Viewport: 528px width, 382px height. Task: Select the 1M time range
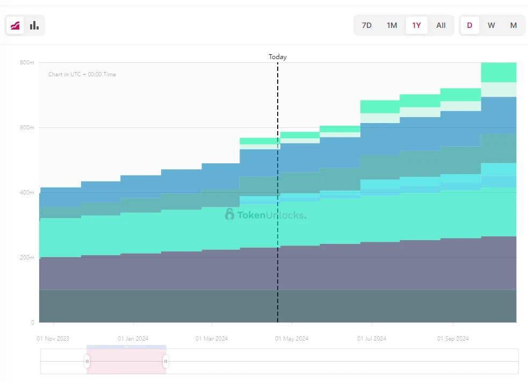tap(392, 25)
